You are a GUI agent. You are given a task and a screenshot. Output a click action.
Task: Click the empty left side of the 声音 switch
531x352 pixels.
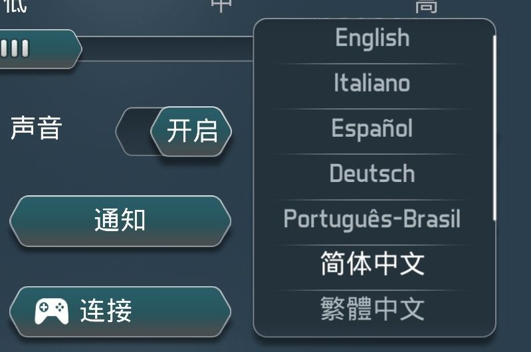(x=134, y=131)
